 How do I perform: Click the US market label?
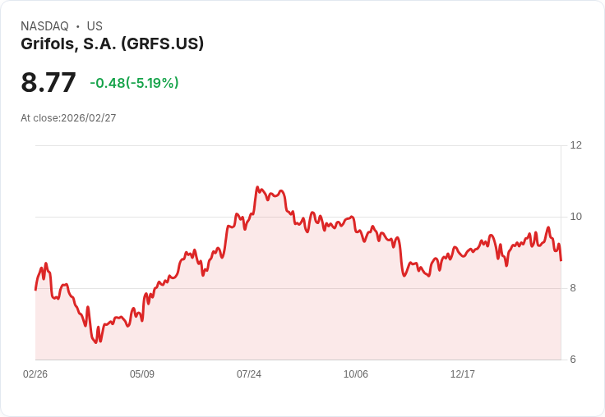click(x=95, y=26)
